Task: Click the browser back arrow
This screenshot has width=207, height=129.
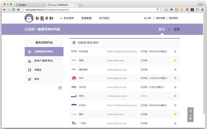Action: click(x=5, y=10)
